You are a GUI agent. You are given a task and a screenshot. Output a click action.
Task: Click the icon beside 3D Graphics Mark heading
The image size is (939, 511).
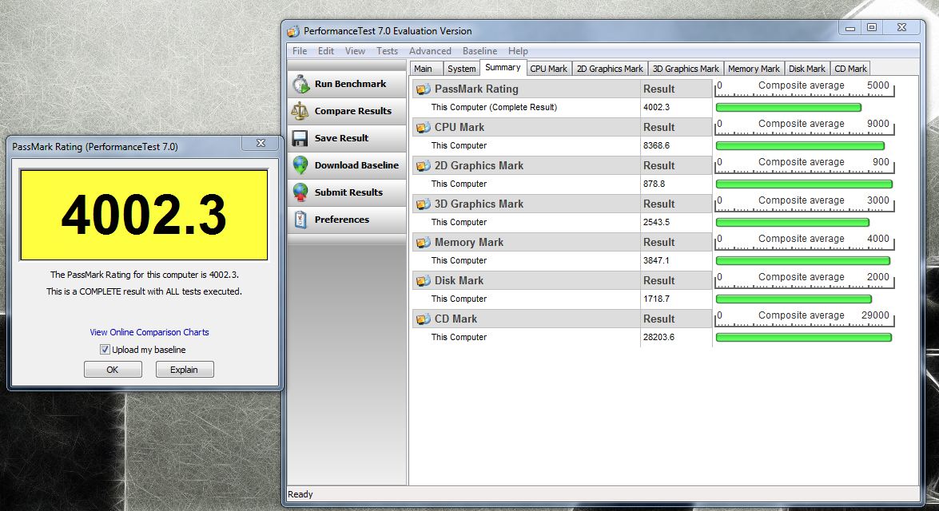pos(424,204)
